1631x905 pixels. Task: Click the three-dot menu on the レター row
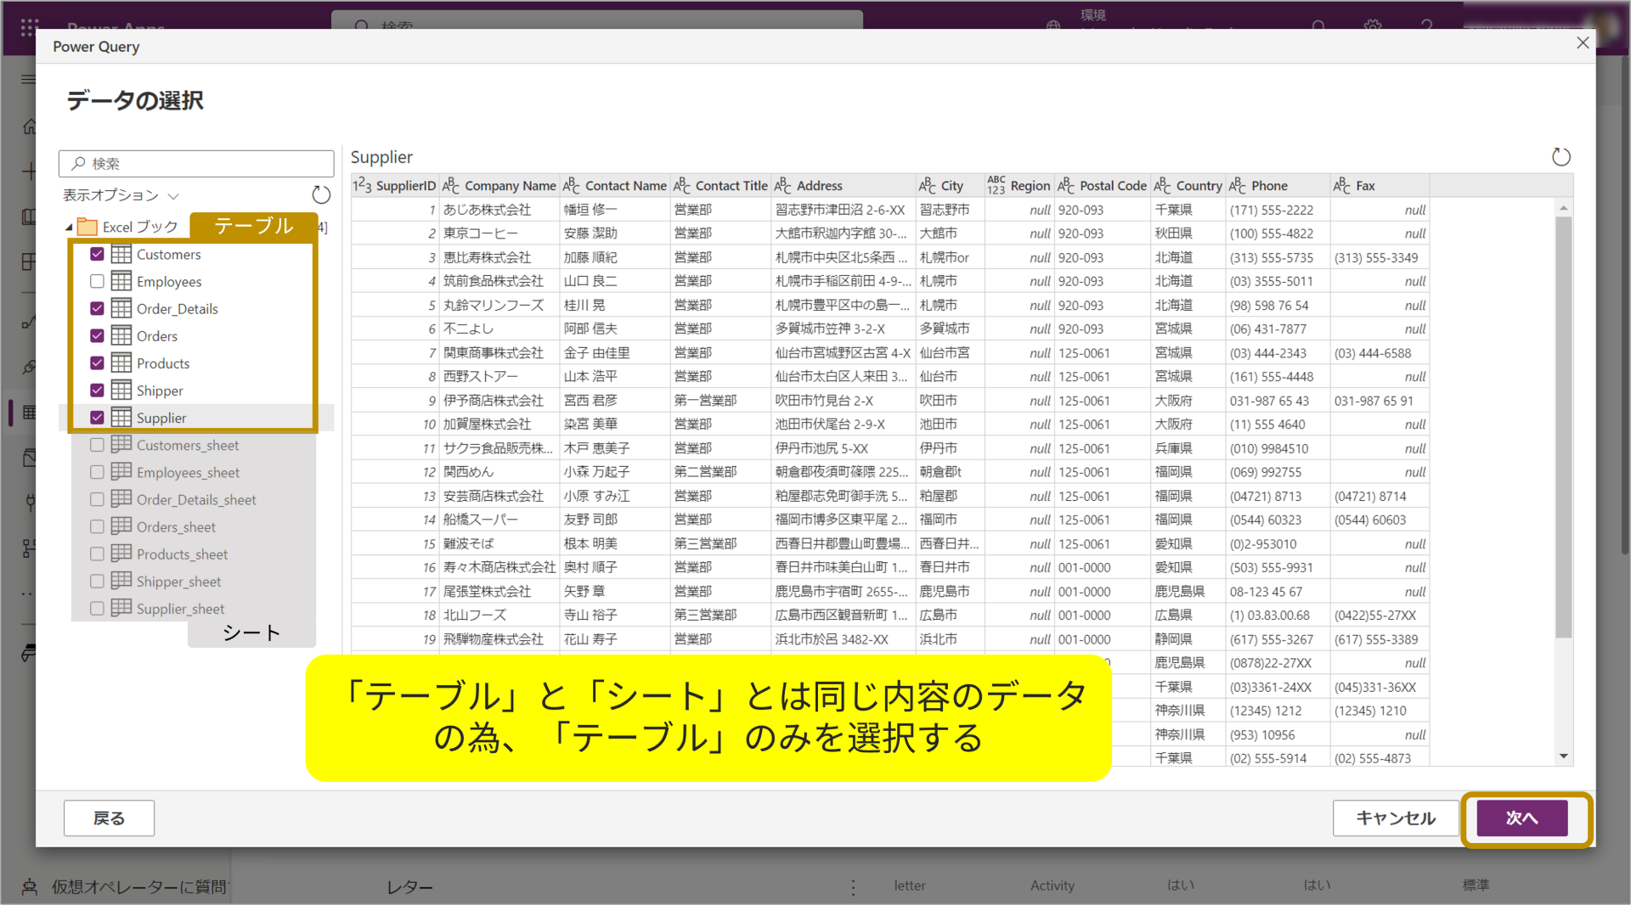coord(853,887)
